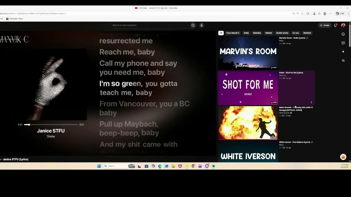Click the lyric 'From Vancouver, you a BC'
Viewport: 351px width, 197px height.
145,104
